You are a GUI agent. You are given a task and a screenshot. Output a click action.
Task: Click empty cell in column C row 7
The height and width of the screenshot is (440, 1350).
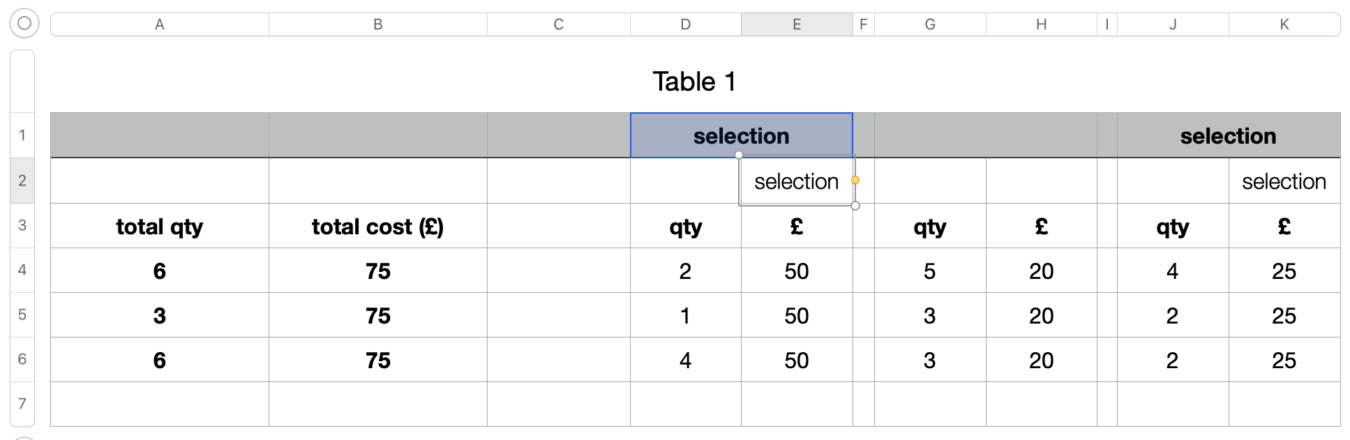pyautogui.click(x=558, y=404)
